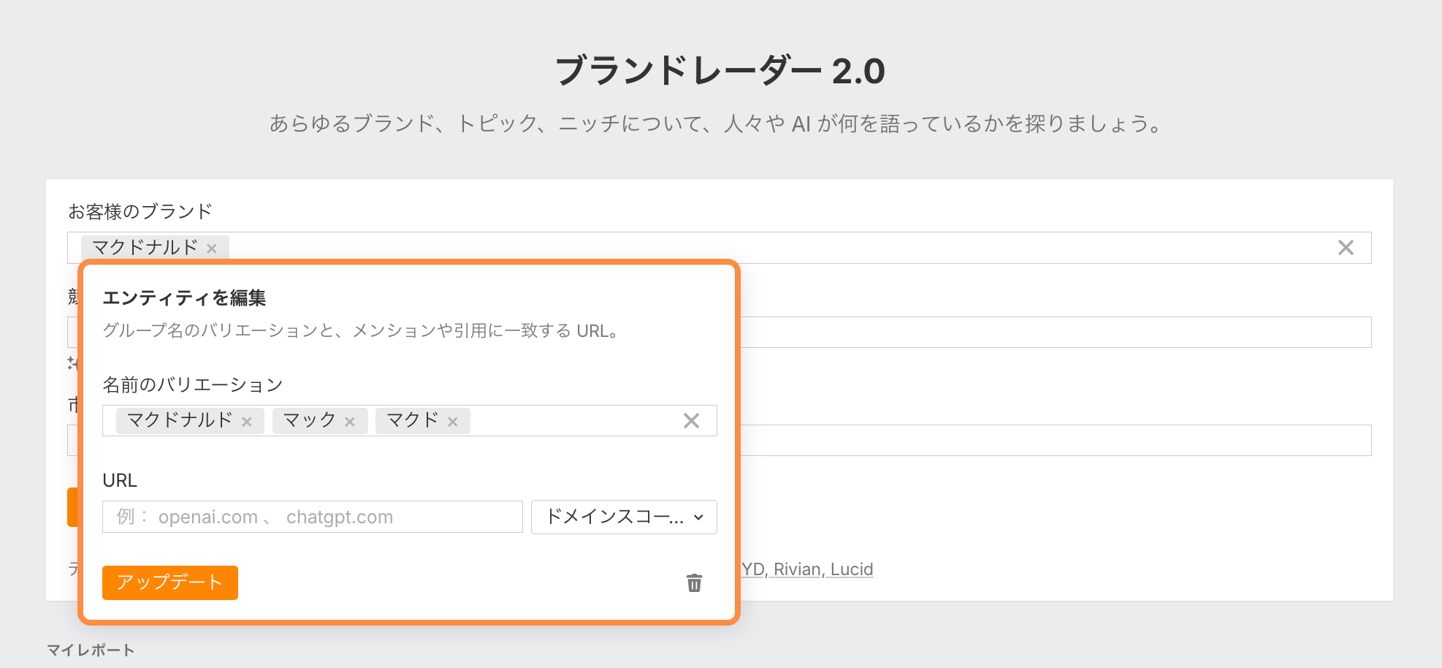1442x668 pixels.
Task: Remove マクドナルド from name variations
Action: click(247, 422)
